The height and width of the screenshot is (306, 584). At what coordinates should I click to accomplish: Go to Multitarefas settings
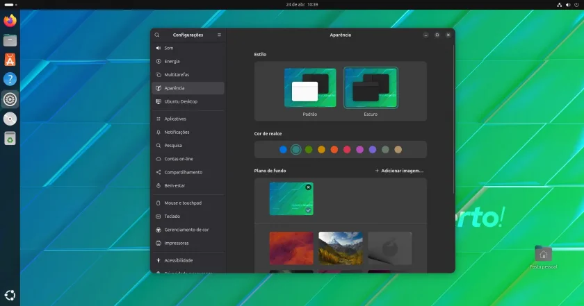click(x=188, y=75)
